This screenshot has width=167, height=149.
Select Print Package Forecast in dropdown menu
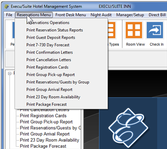tap(61, 104)
